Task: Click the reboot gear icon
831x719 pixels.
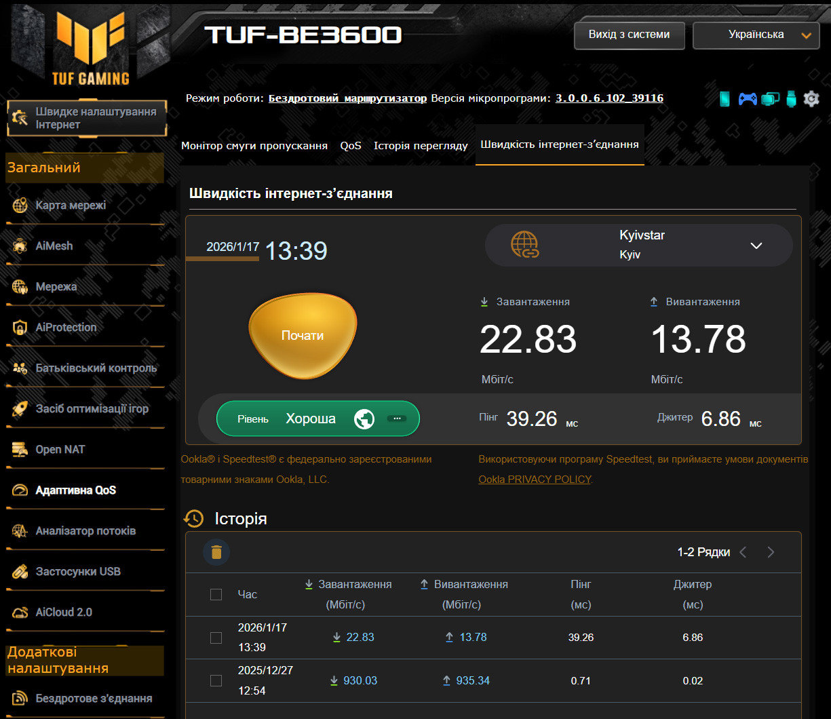Action: tap(811, 99)
